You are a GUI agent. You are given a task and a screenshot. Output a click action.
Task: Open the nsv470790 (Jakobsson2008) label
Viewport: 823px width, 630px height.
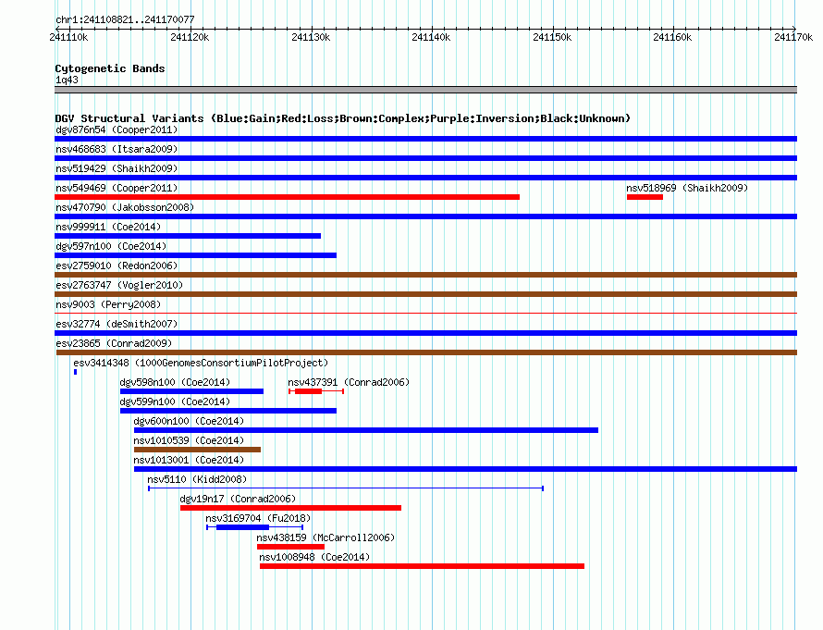(x=125, y=207)
